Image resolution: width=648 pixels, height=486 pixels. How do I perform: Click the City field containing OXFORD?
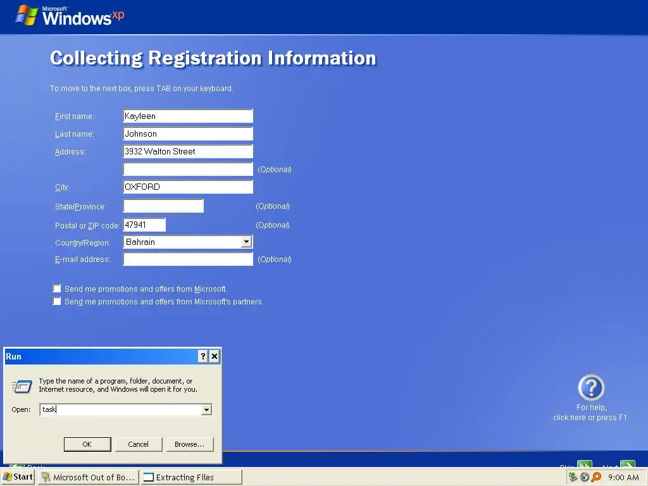188,187
